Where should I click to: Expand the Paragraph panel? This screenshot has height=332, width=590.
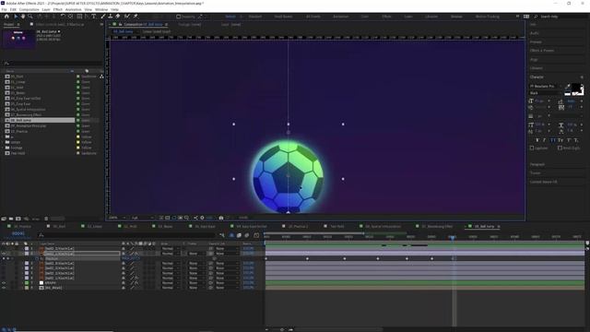(x=537, y=164)
